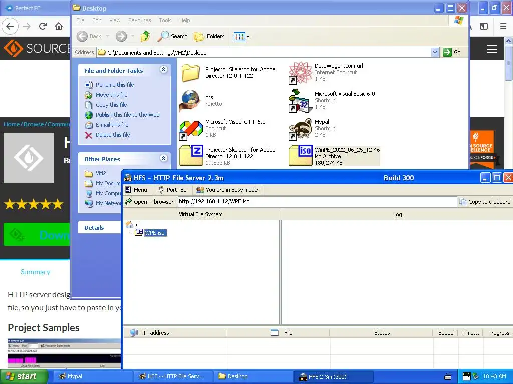The height and width of the screenshot is (384, 513).
Task: Open the VM2 folder link in Other Places
Action: (x=100, y=173)
